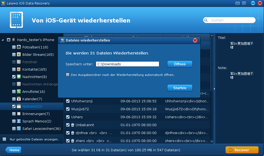Image resolution: width=264 pixels, height=156 pixels.
Task: Click trash icon on Unbekannt row
Action: pos(72,125)
